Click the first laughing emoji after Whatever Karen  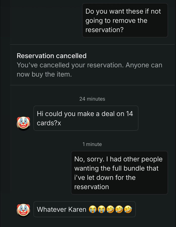coord(110,209)
